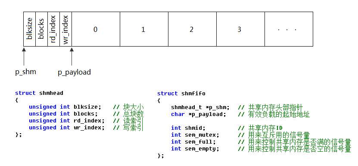Click the 'int sem_empty;' code line
This screenshot has width=358, height=166.
pyautogui.click(x=195, y=149)
